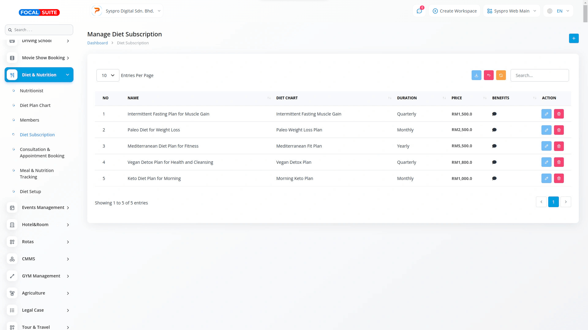Viewport: 588px width, 330px height.
Task: Open entries per page dropdown
Action: pos(108,75)
